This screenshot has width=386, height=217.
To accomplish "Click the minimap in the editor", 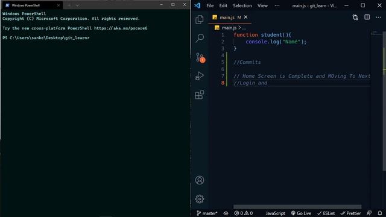I will pyautogui.click(x=376, y=33).
